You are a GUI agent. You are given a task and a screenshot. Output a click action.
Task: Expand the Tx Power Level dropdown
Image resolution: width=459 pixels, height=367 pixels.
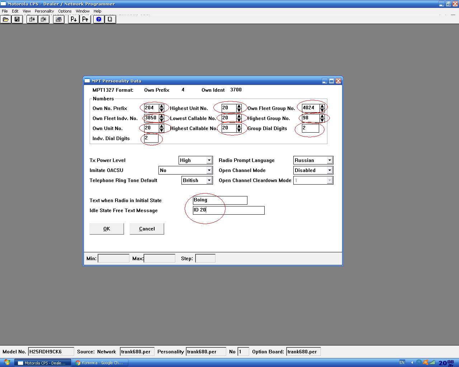click(x=209, y=160)
